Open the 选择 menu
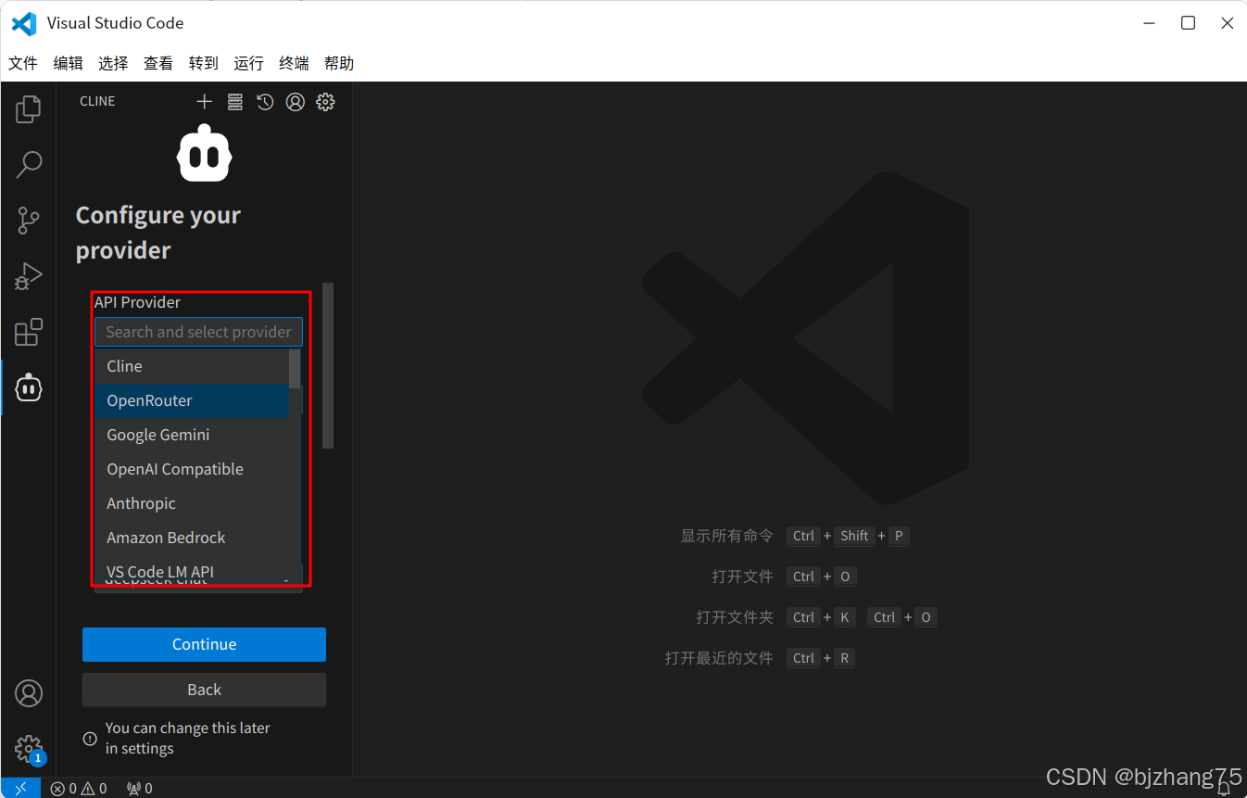Viewport: 1247px width, 798px height. click(x=113, y=63)
